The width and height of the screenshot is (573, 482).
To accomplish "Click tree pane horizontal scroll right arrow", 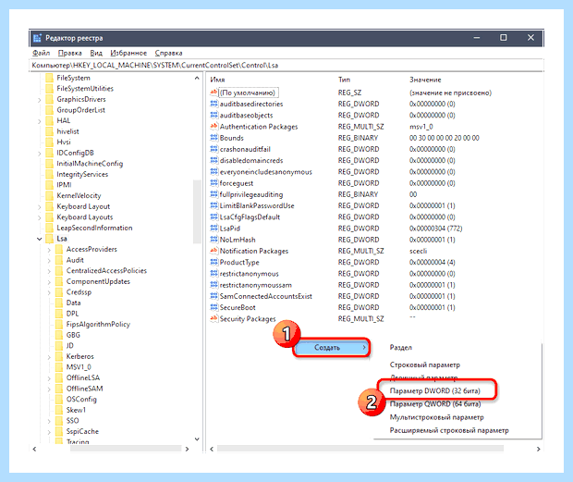I will [x=187, y=449].
